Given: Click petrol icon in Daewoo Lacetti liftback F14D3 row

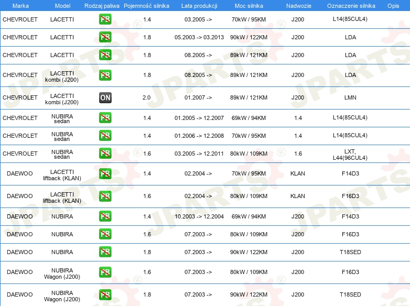Looking at the screenshot, I should point(105,174).
